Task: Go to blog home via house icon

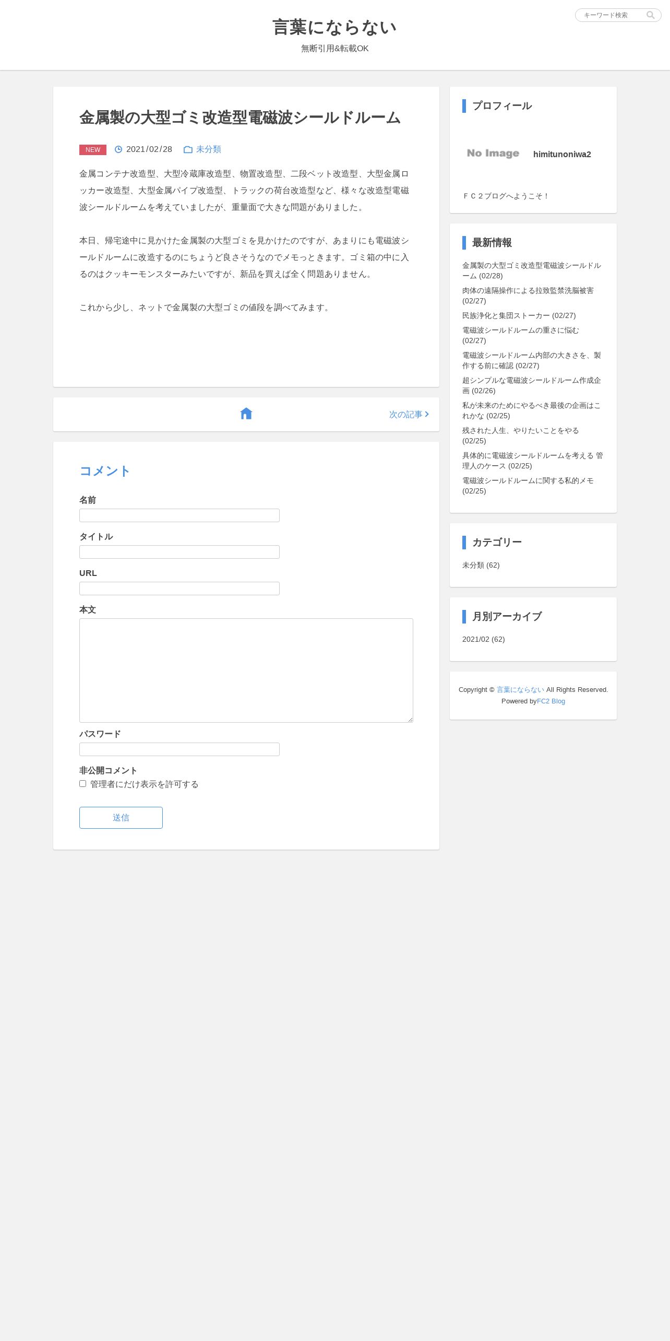Action: pos(246,414)
